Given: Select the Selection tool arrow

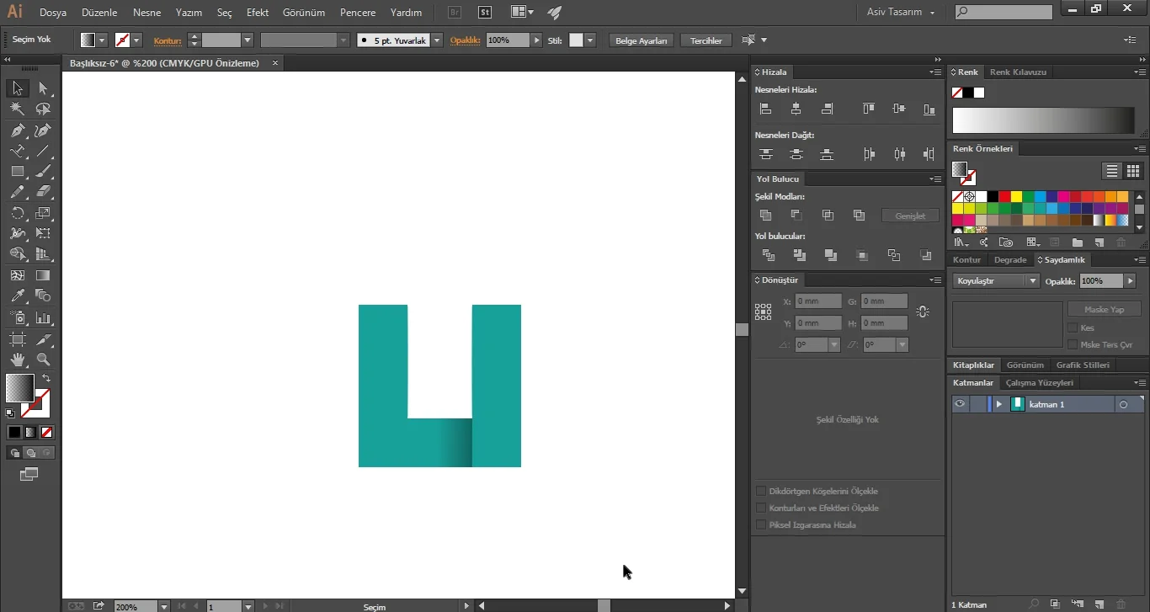Looking at the screenshot, I should pos(17,88).
